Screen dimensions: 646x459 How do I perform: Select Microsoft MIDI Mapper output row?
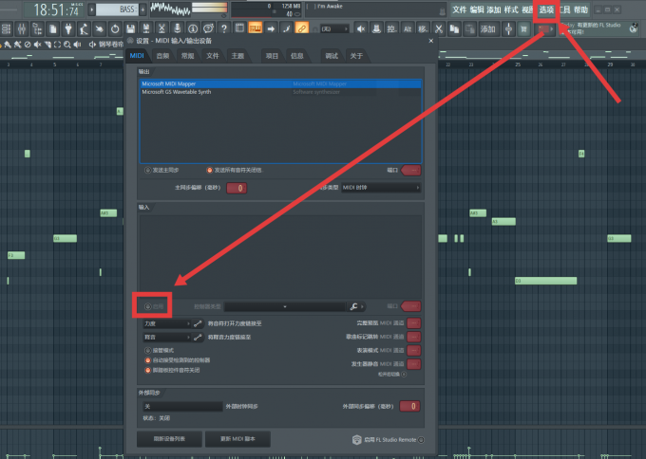[x=280, y=83]
